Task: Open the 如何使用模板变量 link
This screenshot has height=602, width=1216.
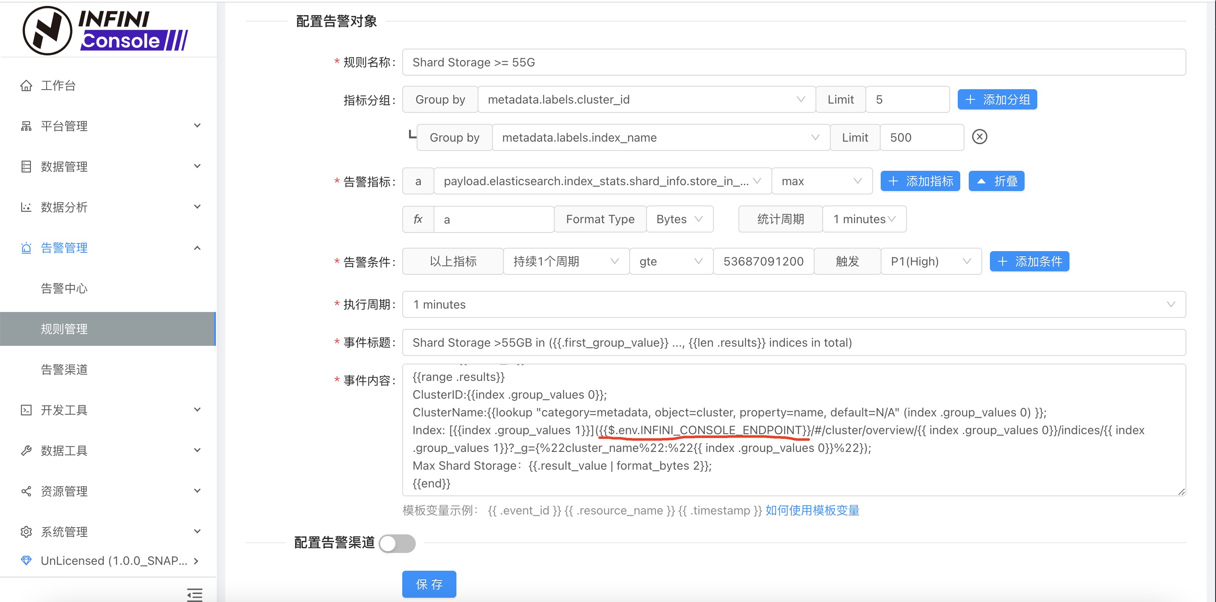Action: point(812,510)
